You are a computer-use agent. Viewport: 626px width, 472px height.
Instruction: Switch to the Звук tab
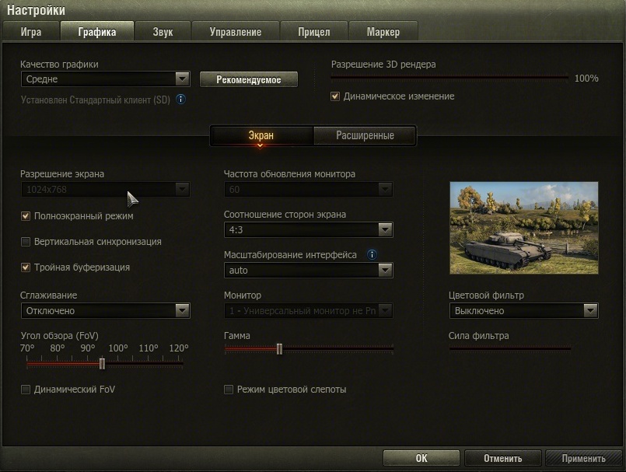163,32
